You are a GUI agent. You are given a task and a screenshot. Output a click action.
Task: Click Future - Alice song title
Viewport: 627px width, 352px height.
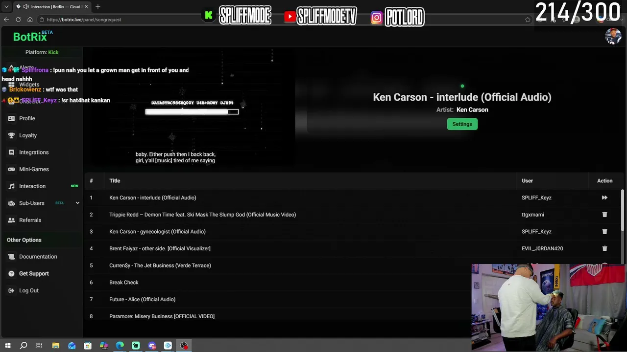click(x=142, y=299)
